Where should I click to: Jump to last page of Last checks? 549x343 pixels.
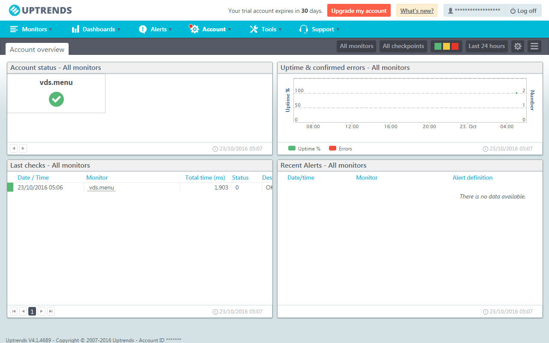pyautogui.click(x=51, y=311)
